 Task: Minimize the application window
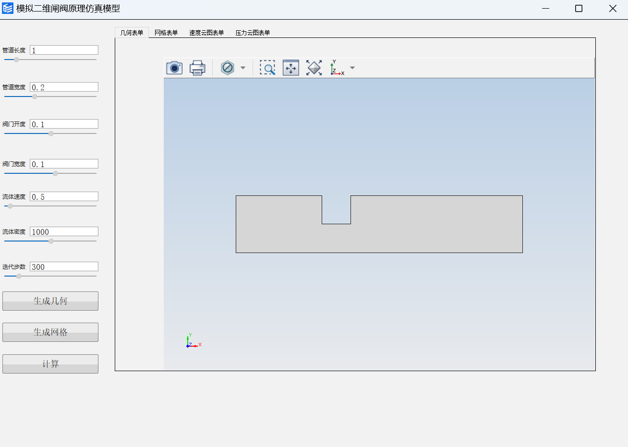[545, 8]
